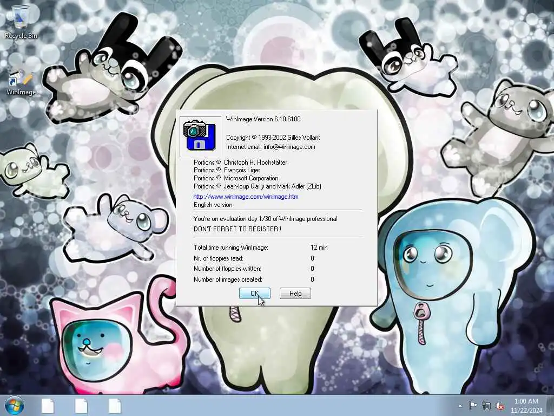Click the evaluation day 1/30 notice
554x416 pixels.
265,219
